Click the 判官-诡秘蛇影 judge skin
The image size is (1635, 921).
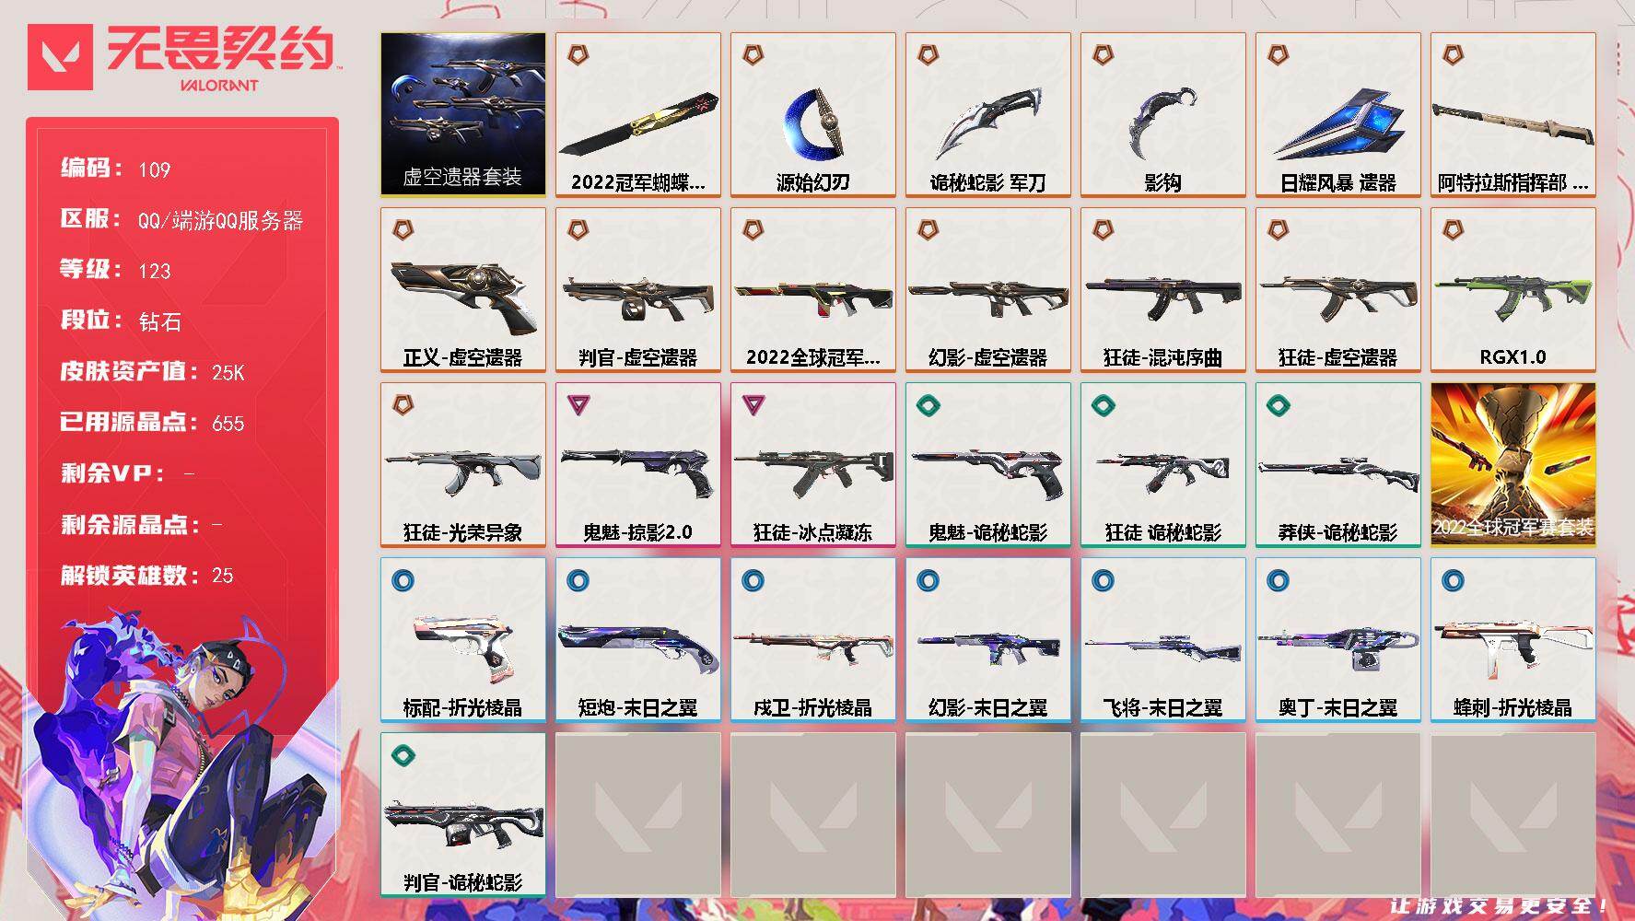463,814
